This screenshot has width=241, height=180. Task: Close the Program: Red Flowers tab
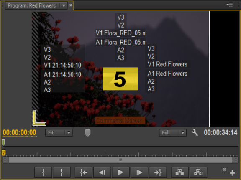[x=71, y=5]
